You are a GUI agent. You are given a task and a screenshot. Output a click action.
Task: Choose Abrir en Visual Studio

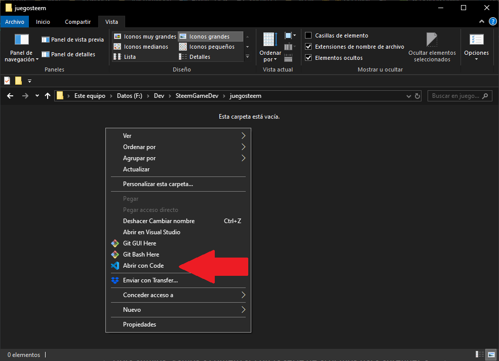178,232
